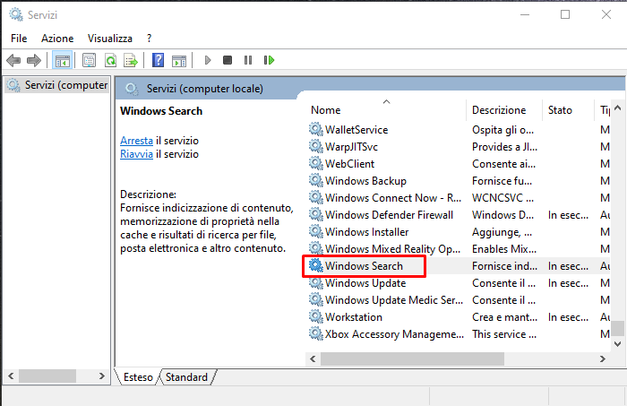The height and width of the screenshot is (406, 627).
Task: Open the Properties toolbar icon
Action: 89,60
